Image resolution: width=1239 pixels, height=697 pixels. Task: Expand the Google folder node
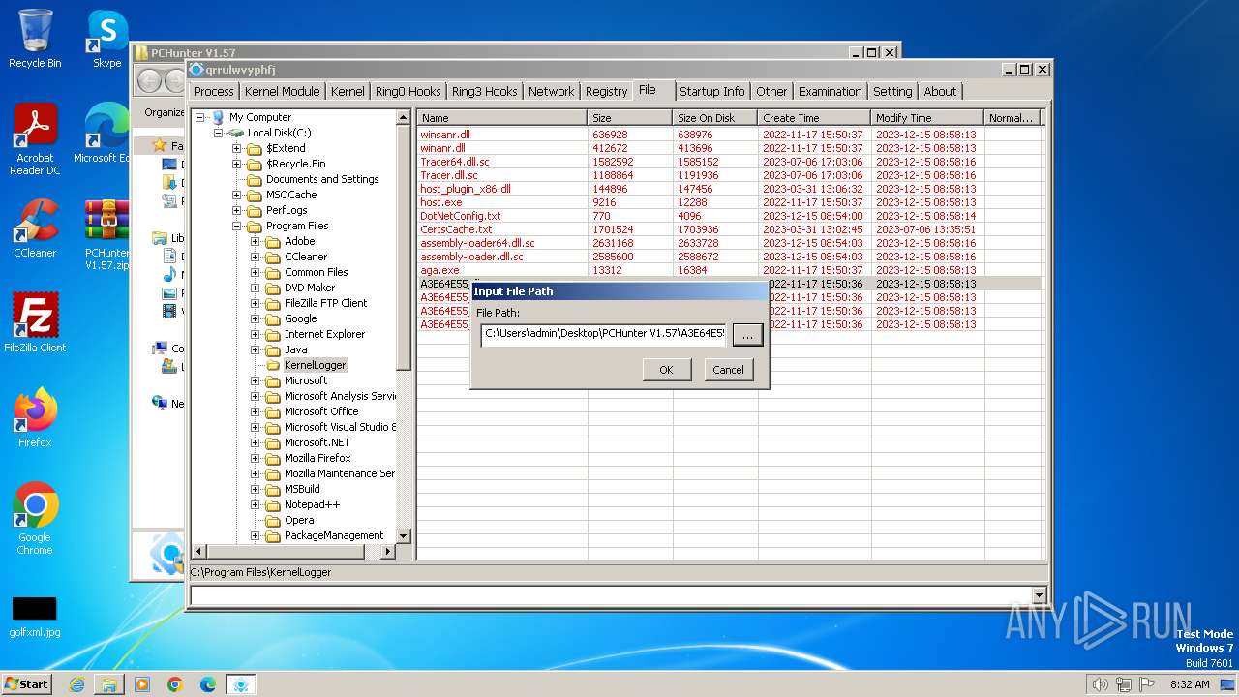256,318
